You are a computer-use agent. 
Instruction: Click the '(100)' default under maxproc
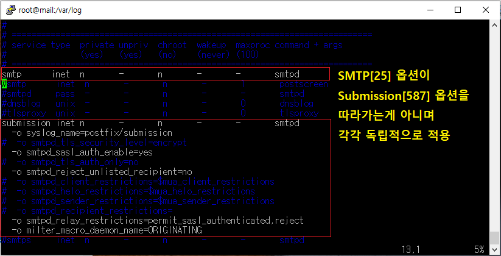point(247,55)
